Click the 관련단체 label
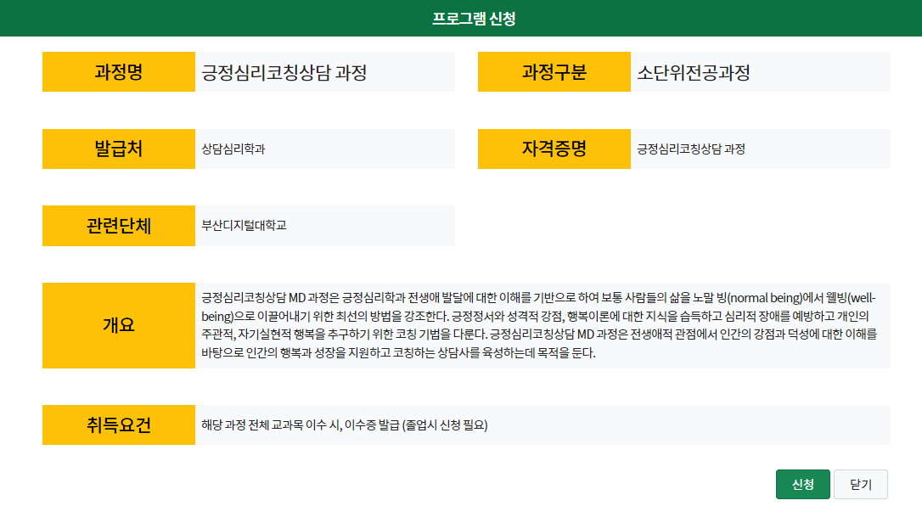The image size is (922, 506). (119, 226)
